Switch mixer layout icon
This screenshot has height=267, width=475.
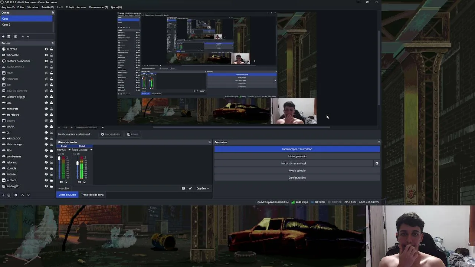[183, 188]
